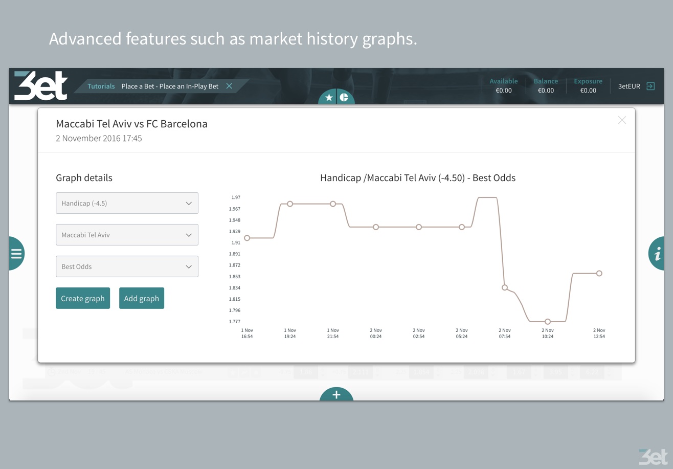The height and width of the screenshot is (469, 673).
Task: Select graph point at 1 Nov 21:54
Action: (333, 204)
